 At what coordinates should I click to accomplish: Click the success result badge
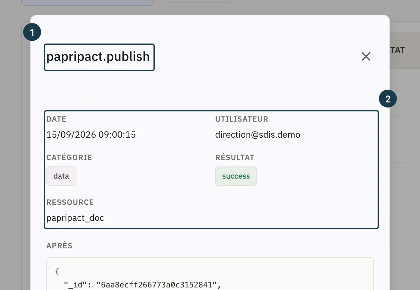[x=236, y=176]
